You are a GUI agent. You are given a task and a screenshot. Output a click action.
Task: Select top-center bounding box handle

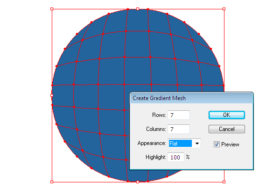(x=138, y=9)
